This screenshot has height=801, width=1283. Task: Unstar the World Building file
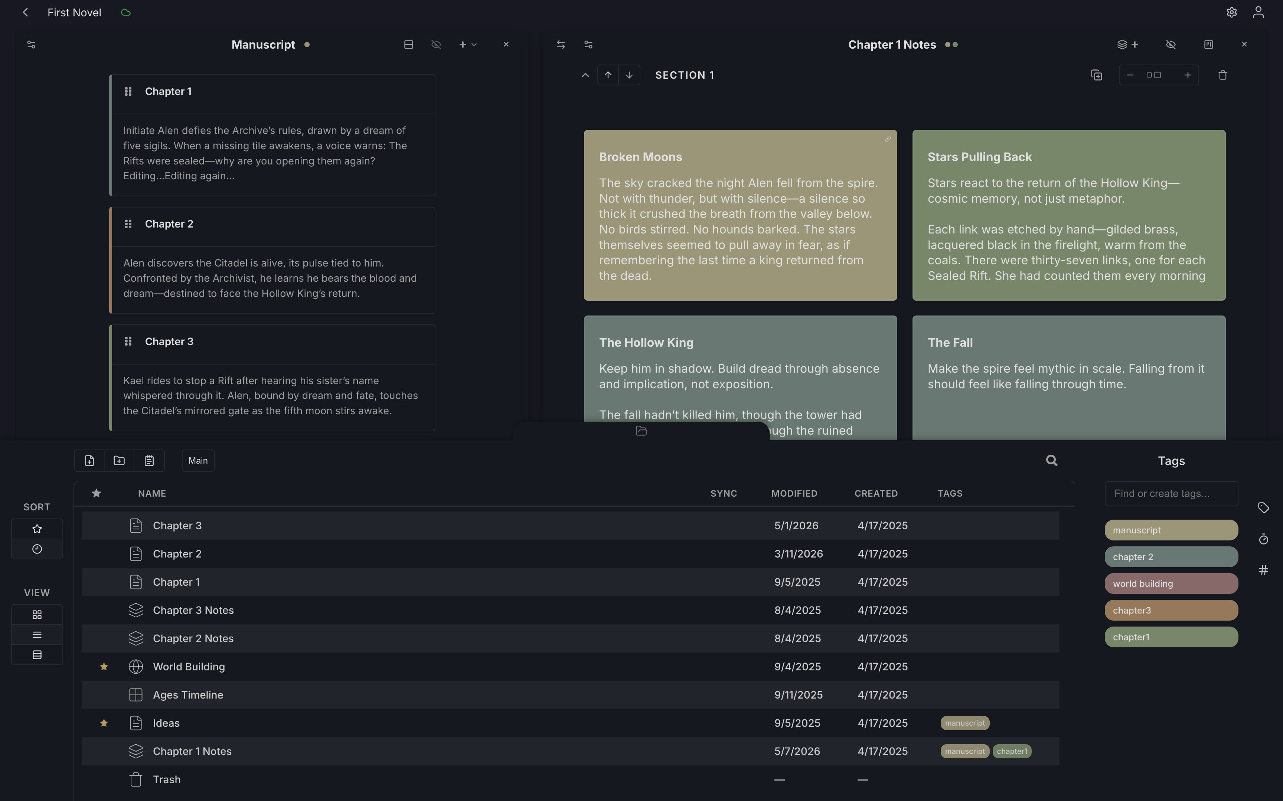click(104, 667)
